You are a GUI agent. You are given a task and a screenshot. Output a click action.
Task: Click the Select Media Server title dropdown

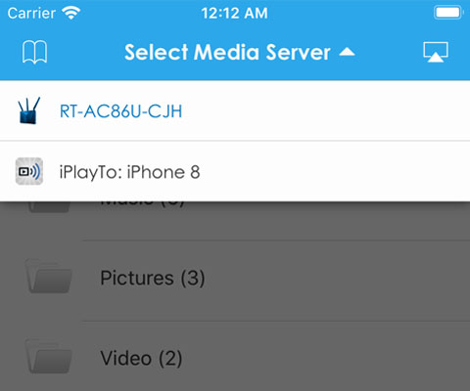point(239,52)
